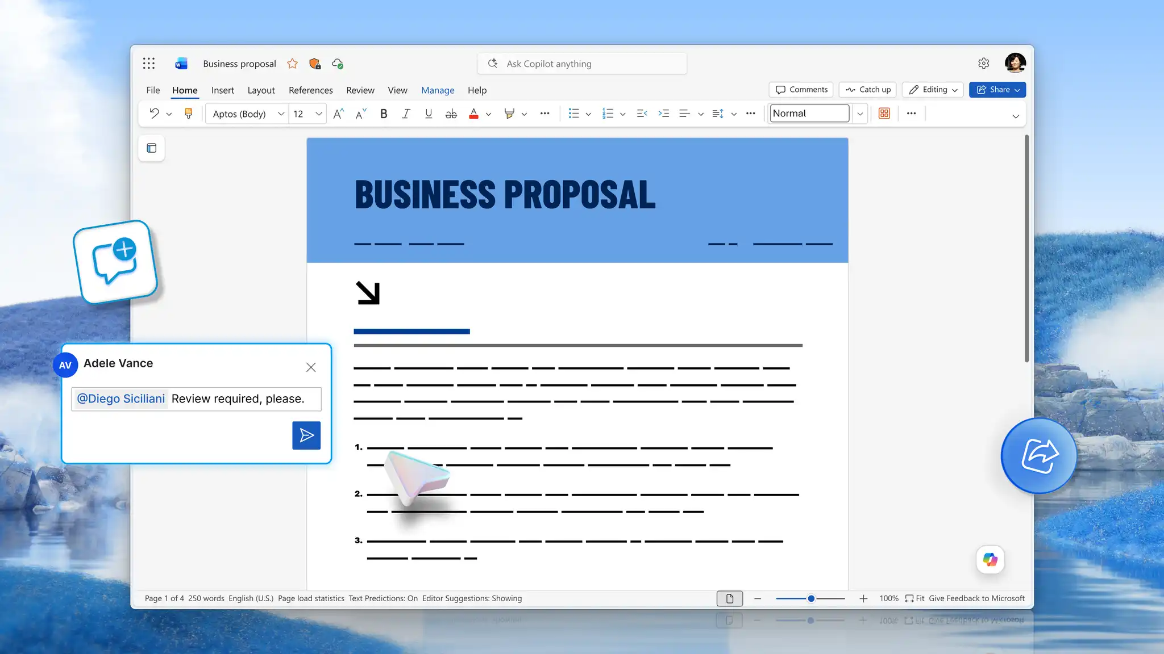
Task: Click Text Predictions: On status
Action: click(383, 598)
